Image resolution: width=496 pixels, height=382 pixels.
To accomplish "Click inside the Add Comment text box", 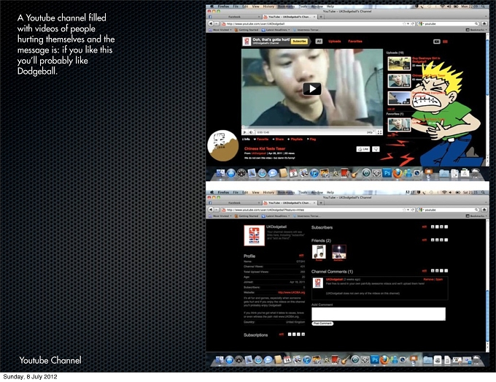I will tap(379, 314).
